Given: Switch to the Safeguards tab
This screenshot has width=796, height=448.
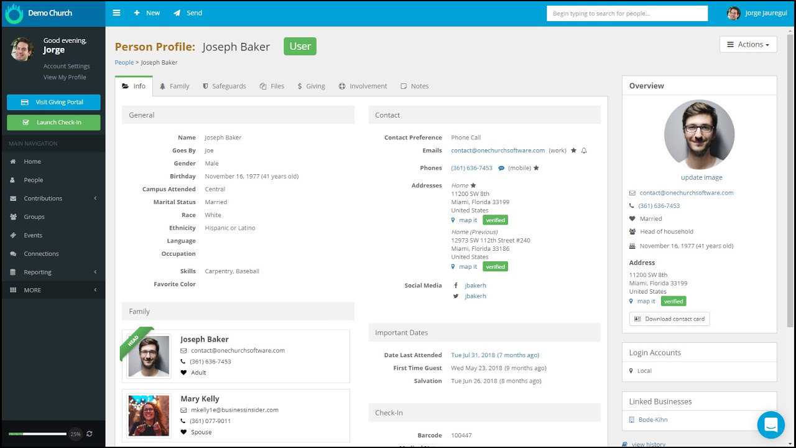Looking at the screenshot, I should [x=224, y=86].
